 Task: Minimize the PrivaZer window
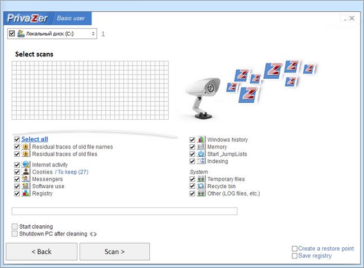click(345, 18)
